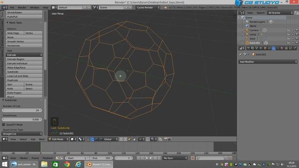Screen dimensions: 299x168
Task: Open Internet Explorer from the taskbar
Action: (x=78, y=164)
